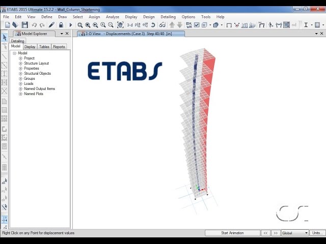Select the Rubber Band Zoom magnifier
The width and height of the screenshot is (326, 244).
[80, 25]
